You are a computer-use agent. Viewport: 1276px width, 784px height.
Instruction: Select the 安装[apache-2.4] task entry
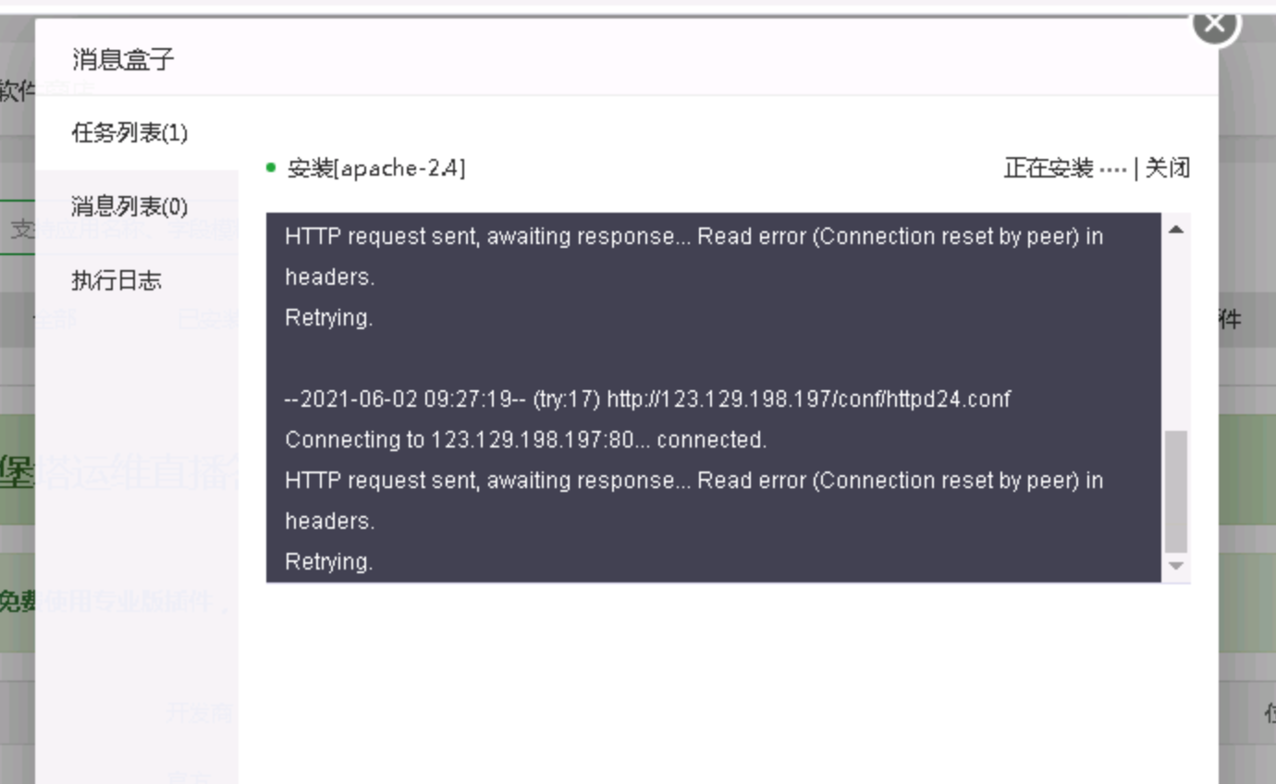tap(376, 168)
